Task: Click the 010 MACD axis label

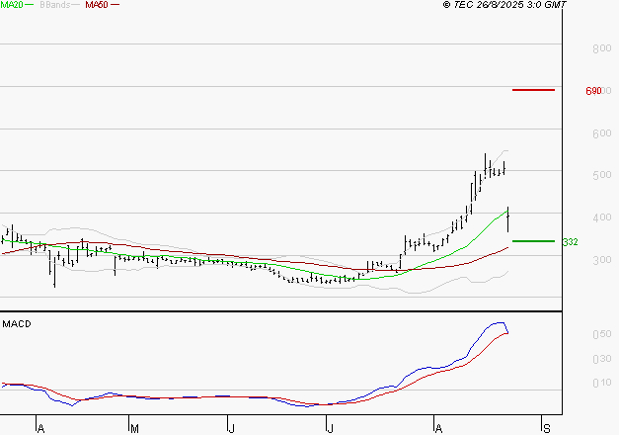Action: click(x=602, y=383)
